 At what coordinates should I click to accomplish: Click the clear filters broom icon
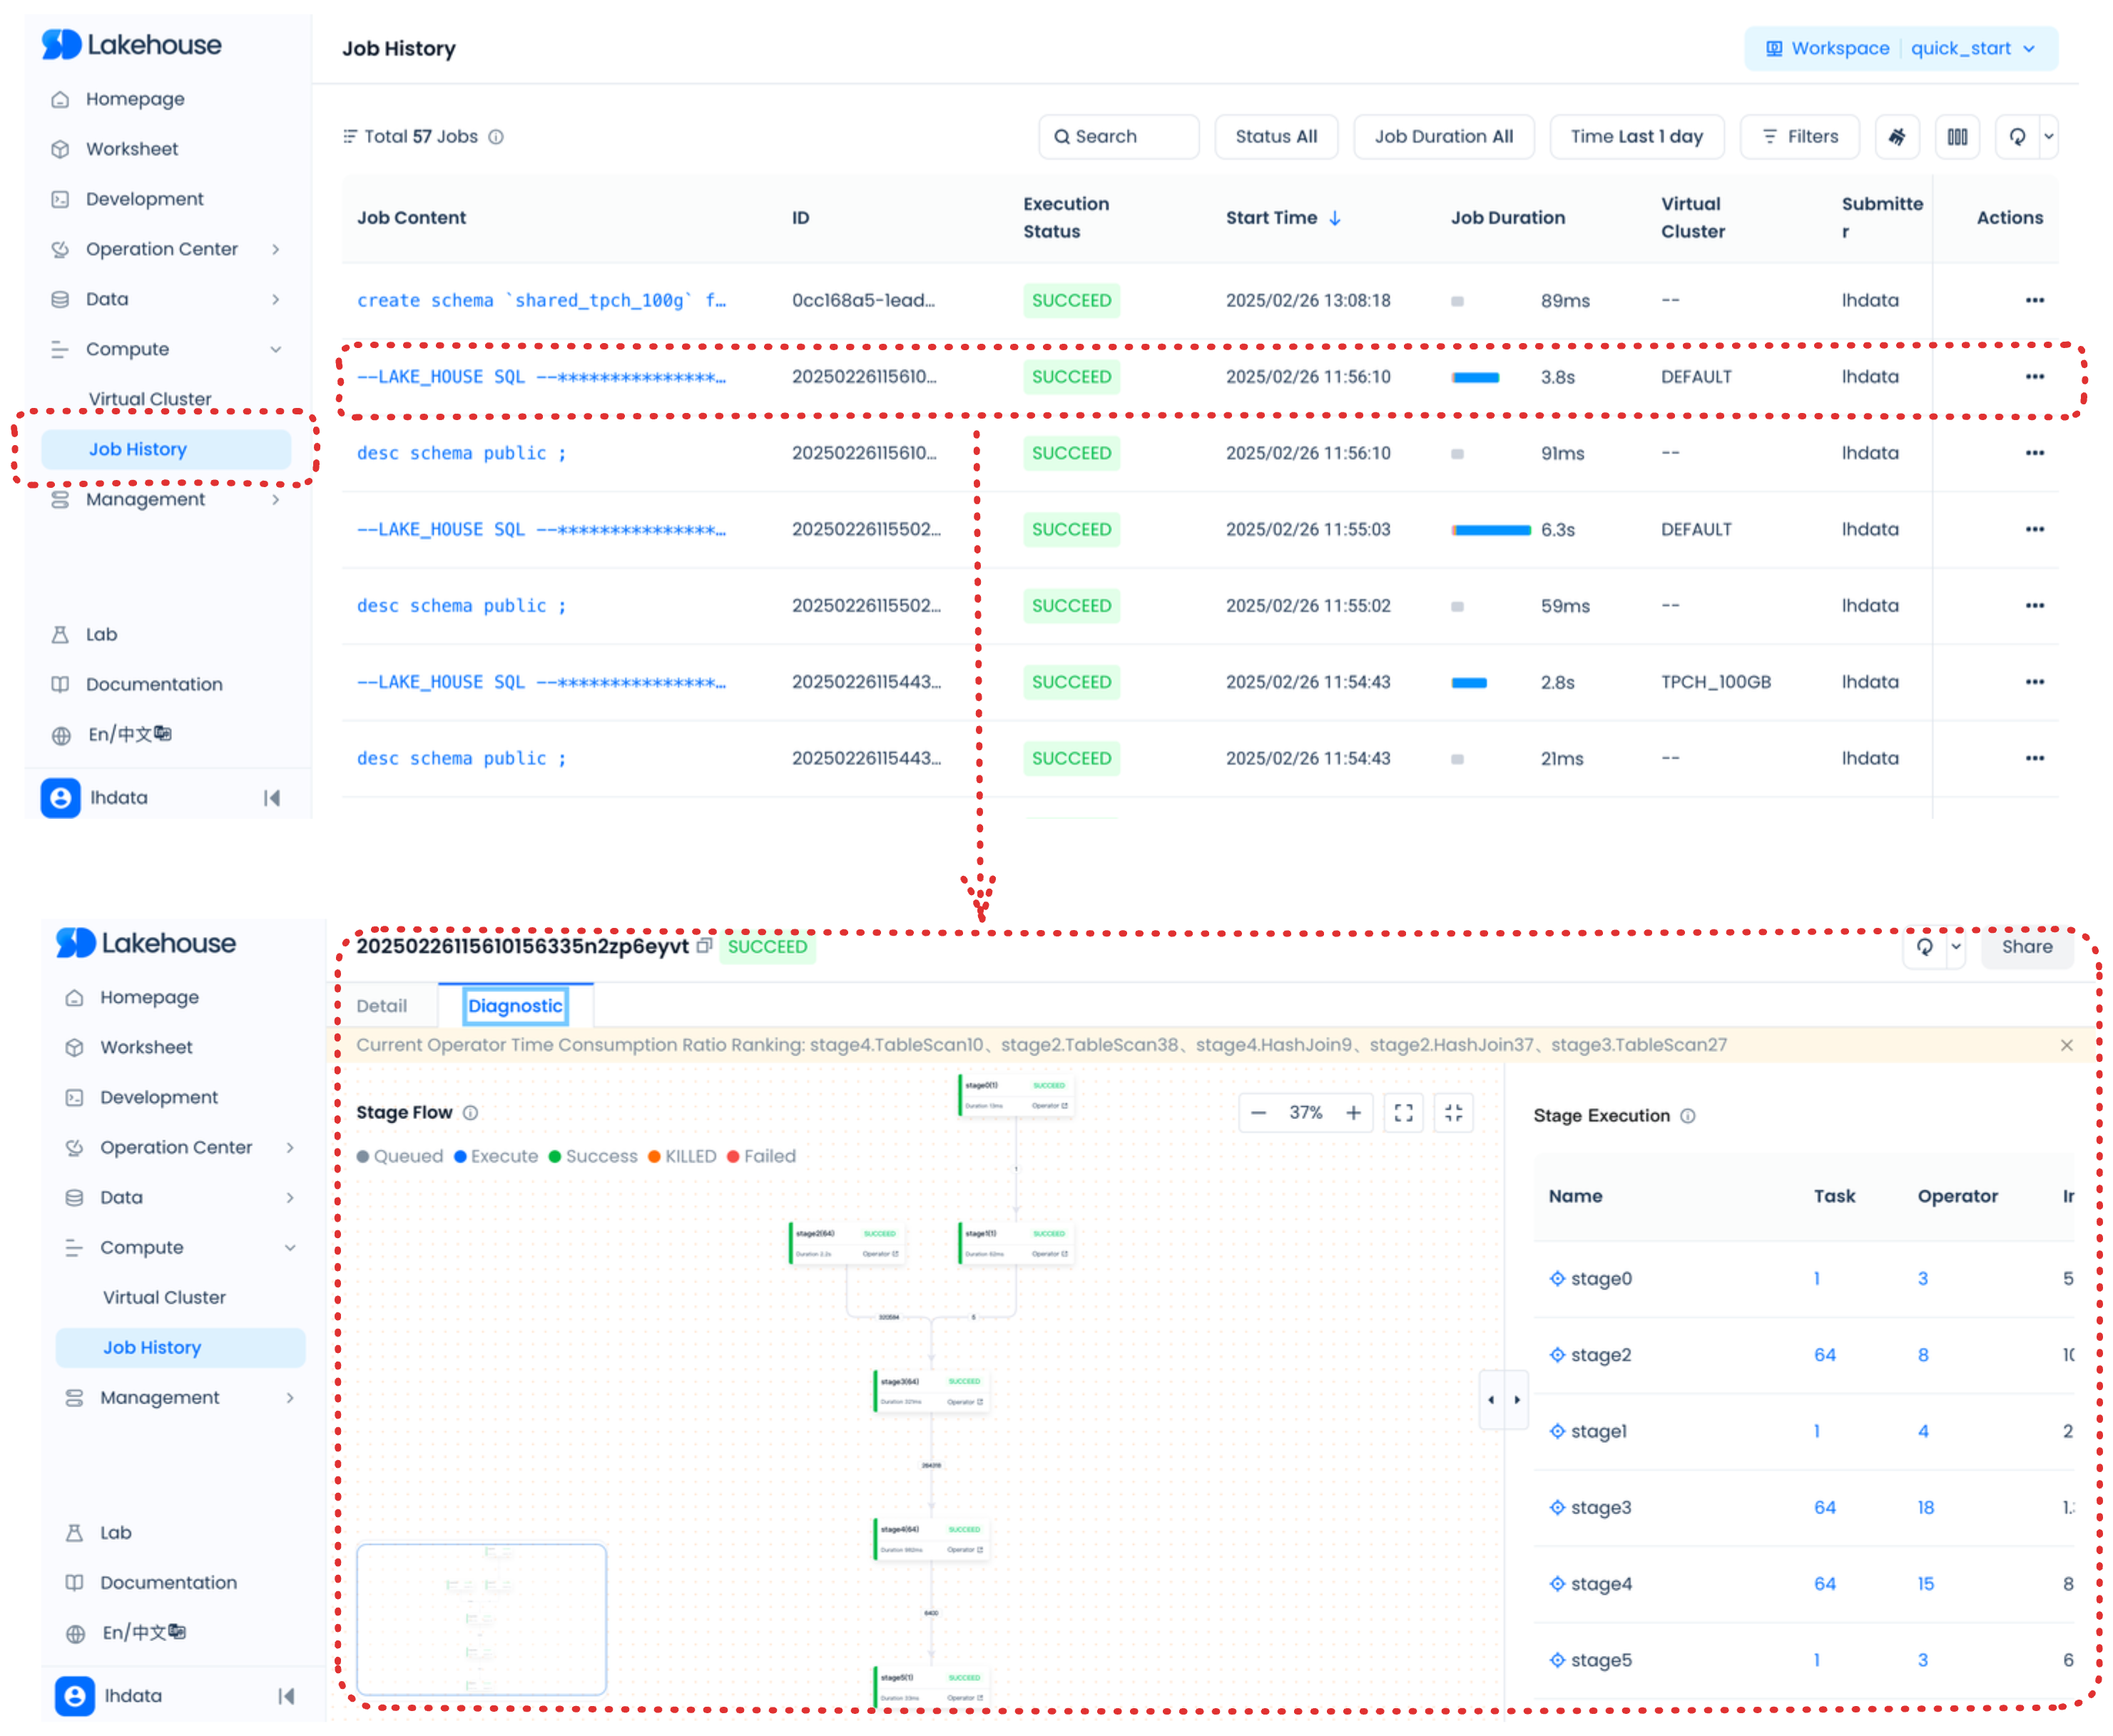tap(1896, 137)
